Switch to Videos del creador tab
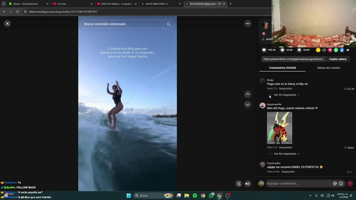The image size is (356, 200). [328, 68]
